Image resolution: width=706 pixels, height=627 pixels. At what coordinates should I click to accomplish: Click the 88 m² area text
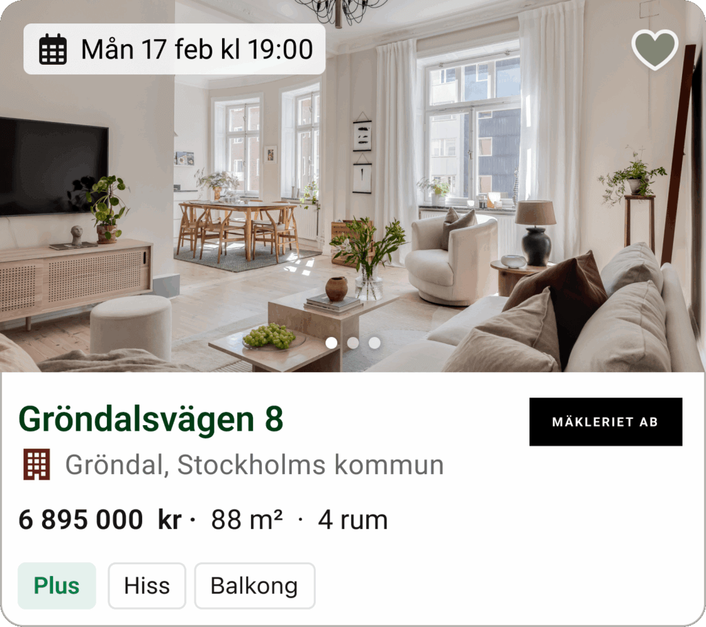pyautogui.click(x=247, y=520)
